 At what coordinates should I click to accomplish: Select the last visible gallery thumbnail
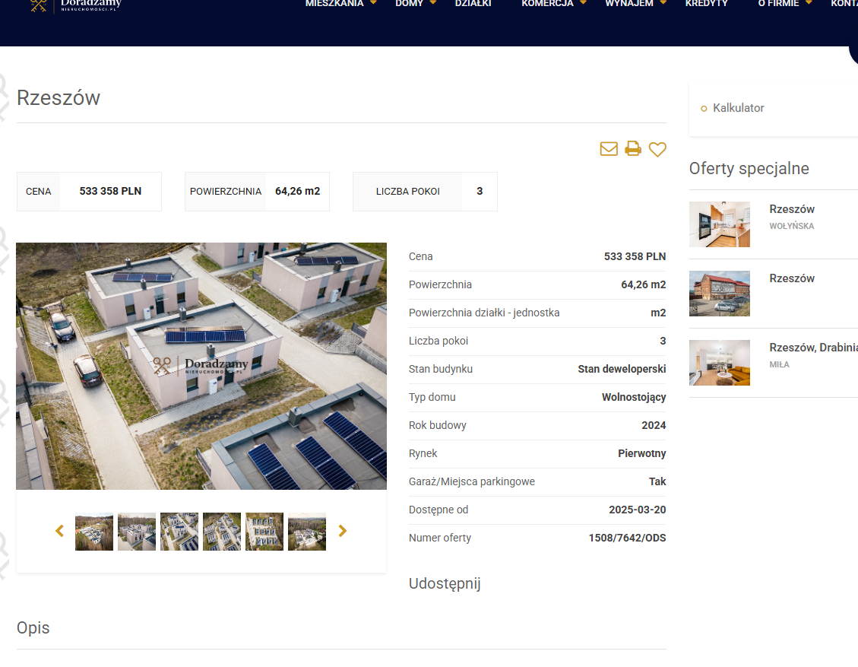point(307,532)
